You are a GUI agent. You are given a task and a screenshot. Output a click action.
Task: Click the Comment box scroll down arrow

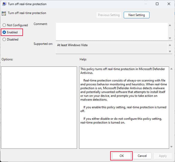pyautogui.click(x=170, y=38)
